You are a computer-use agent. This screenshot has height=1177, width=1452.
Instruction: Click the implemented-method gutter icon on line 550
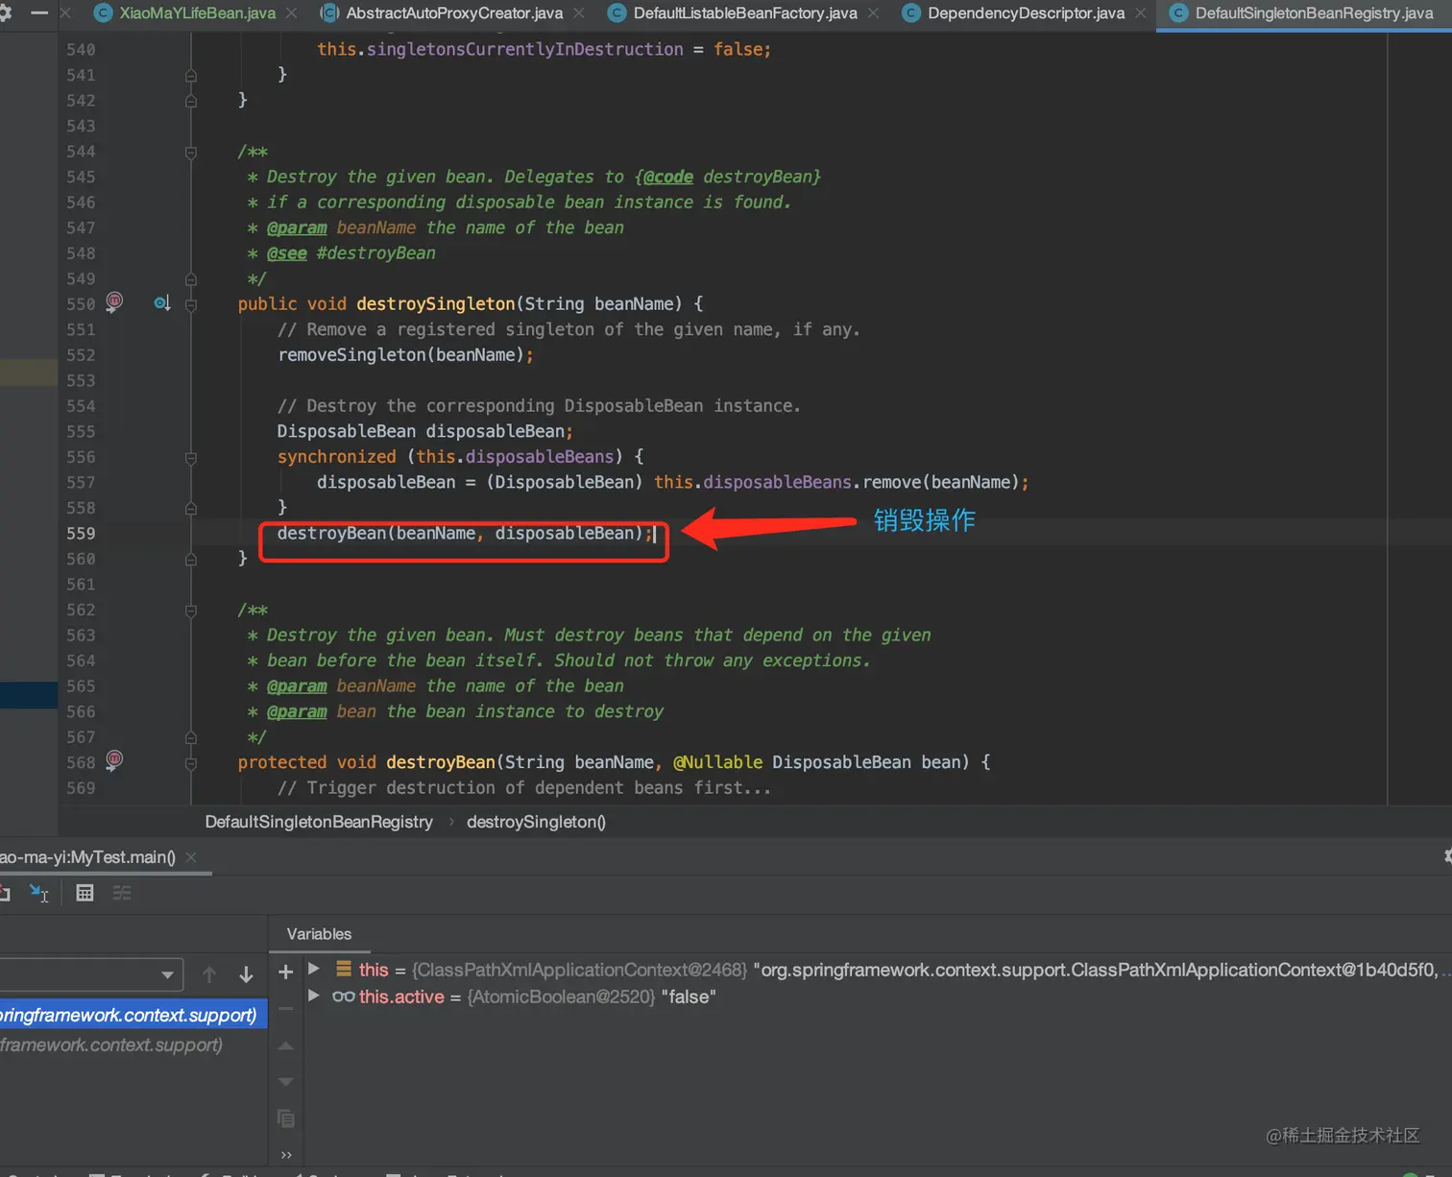(162, 303)
